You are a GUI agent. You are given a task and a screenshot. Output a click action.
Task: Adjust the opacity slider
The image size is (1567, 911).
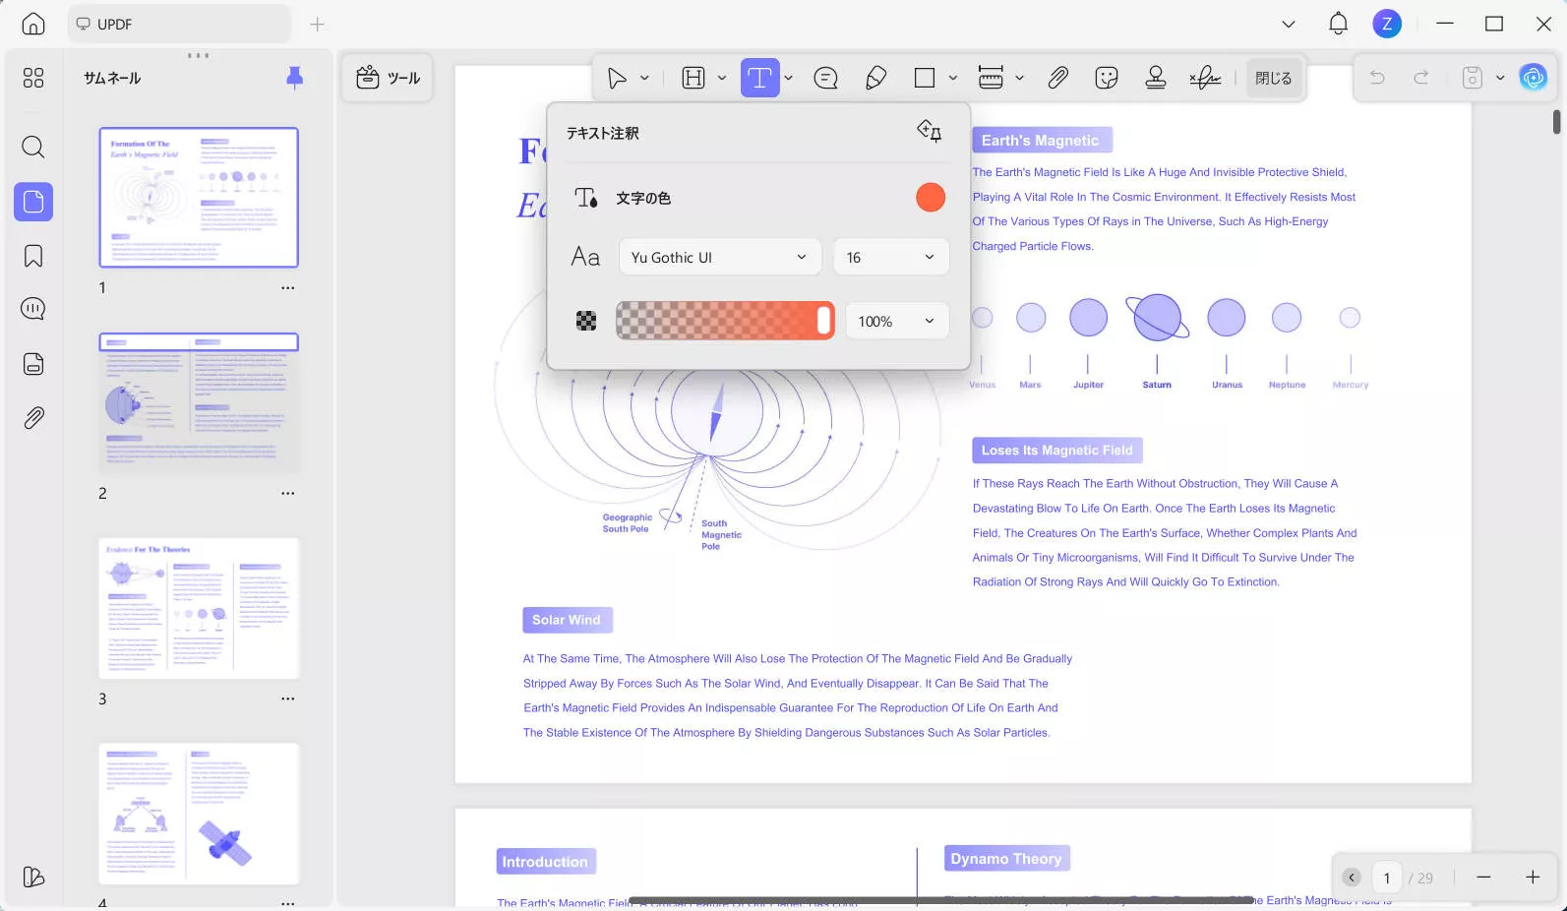tap(725, 321)
